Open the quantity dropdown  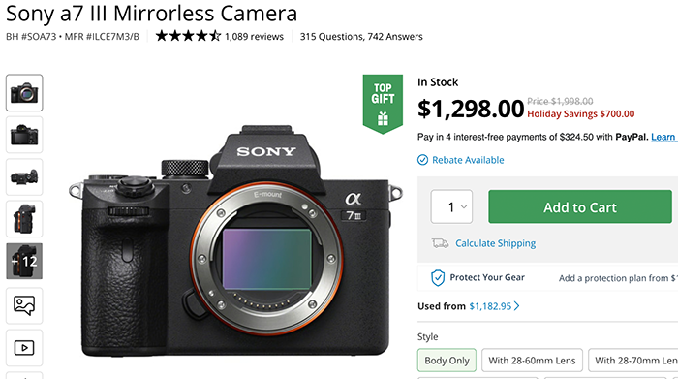451,206
